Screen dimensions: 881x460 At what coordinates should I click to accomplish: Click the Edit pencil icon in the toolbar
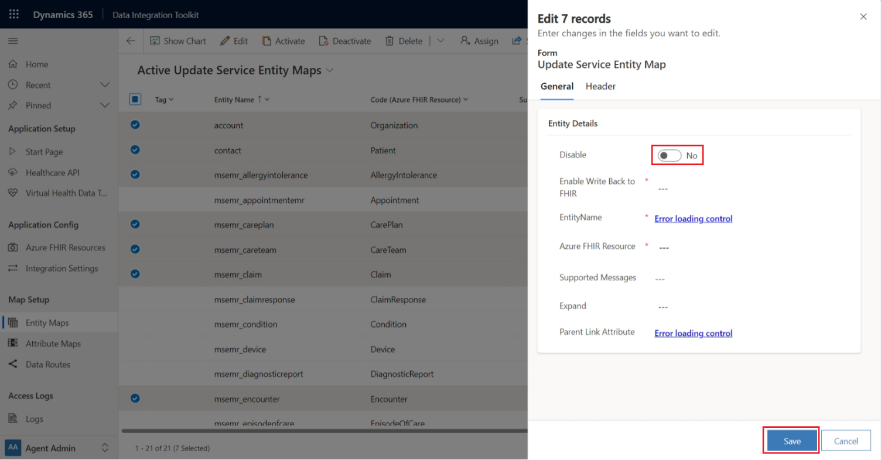[x=225, y=41]
